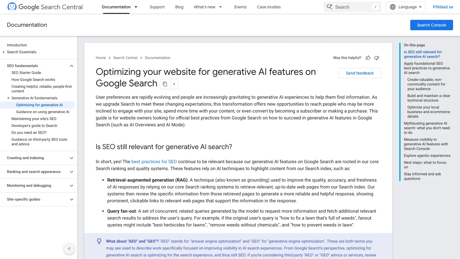Click the thumbs up helpful icon
Screen dimensions: 460x259
click(x=368, y=58)
